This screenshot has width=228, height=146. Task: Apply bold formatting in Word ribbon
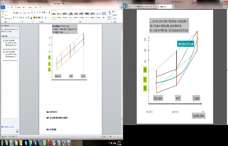(x=14, y=17)
